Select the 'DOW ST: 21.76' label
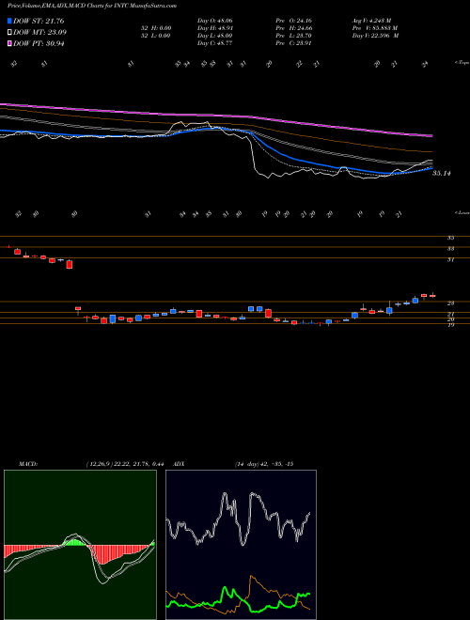 (39, 21)
